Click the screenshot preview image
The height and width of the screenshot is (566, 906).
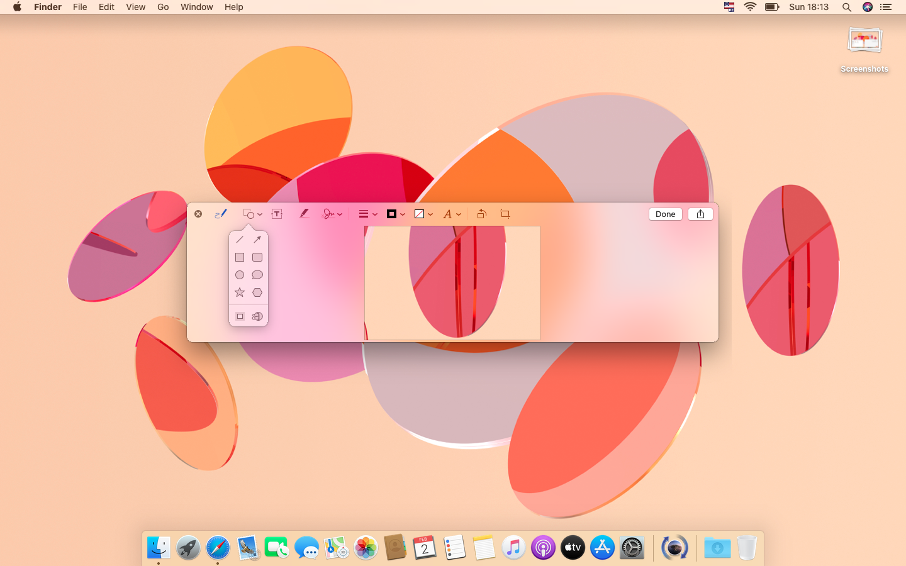click(452, 283)
